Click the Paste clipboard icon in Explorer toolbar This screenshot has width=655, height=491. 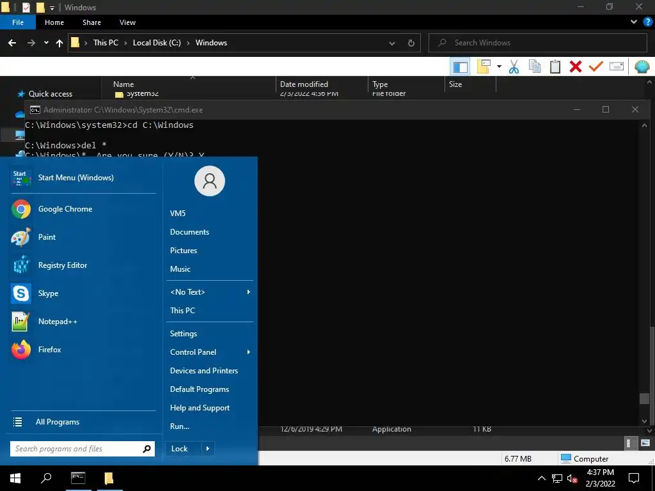(x=555, y=66)
